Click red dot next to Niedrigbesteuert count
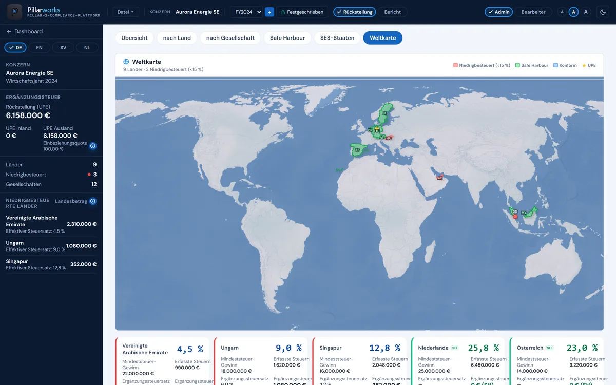The image size is (616, 385). click(x=89, y=175)
